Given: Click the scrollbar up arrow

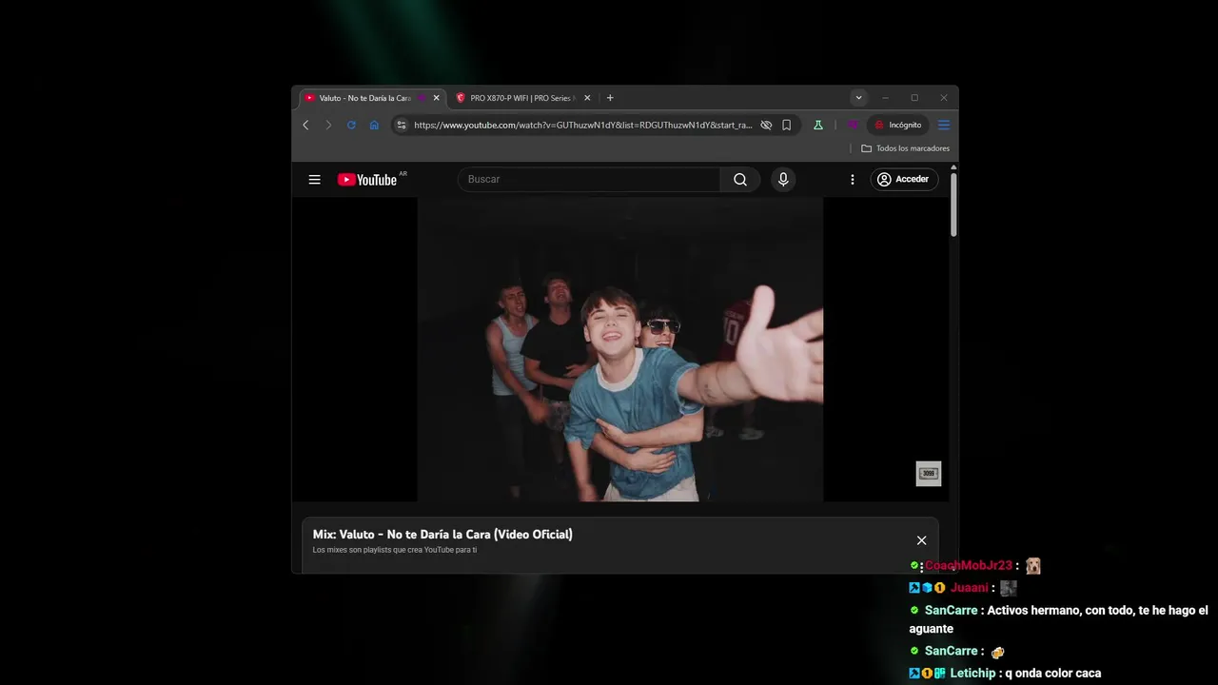Looking at the screenshot, I should tap(953, 167).
